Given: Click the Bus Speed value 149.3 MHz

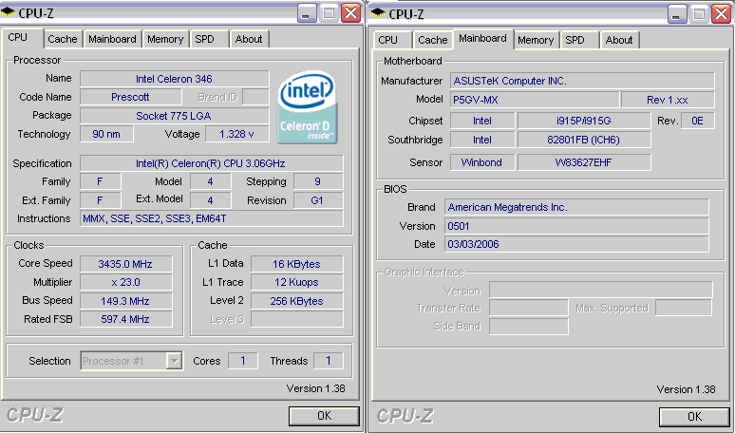Looking at the screenshot, I should click(x=126, y=301).
